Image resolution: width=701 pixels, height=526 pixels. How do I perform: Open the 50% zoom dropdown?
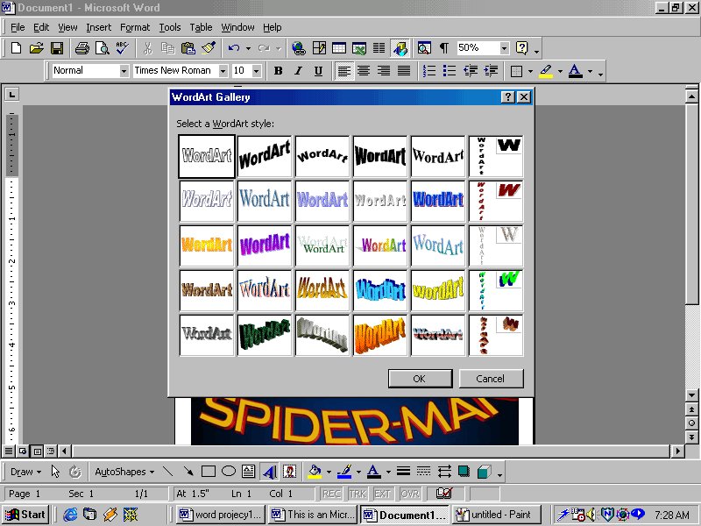click(x=505, y=48)
